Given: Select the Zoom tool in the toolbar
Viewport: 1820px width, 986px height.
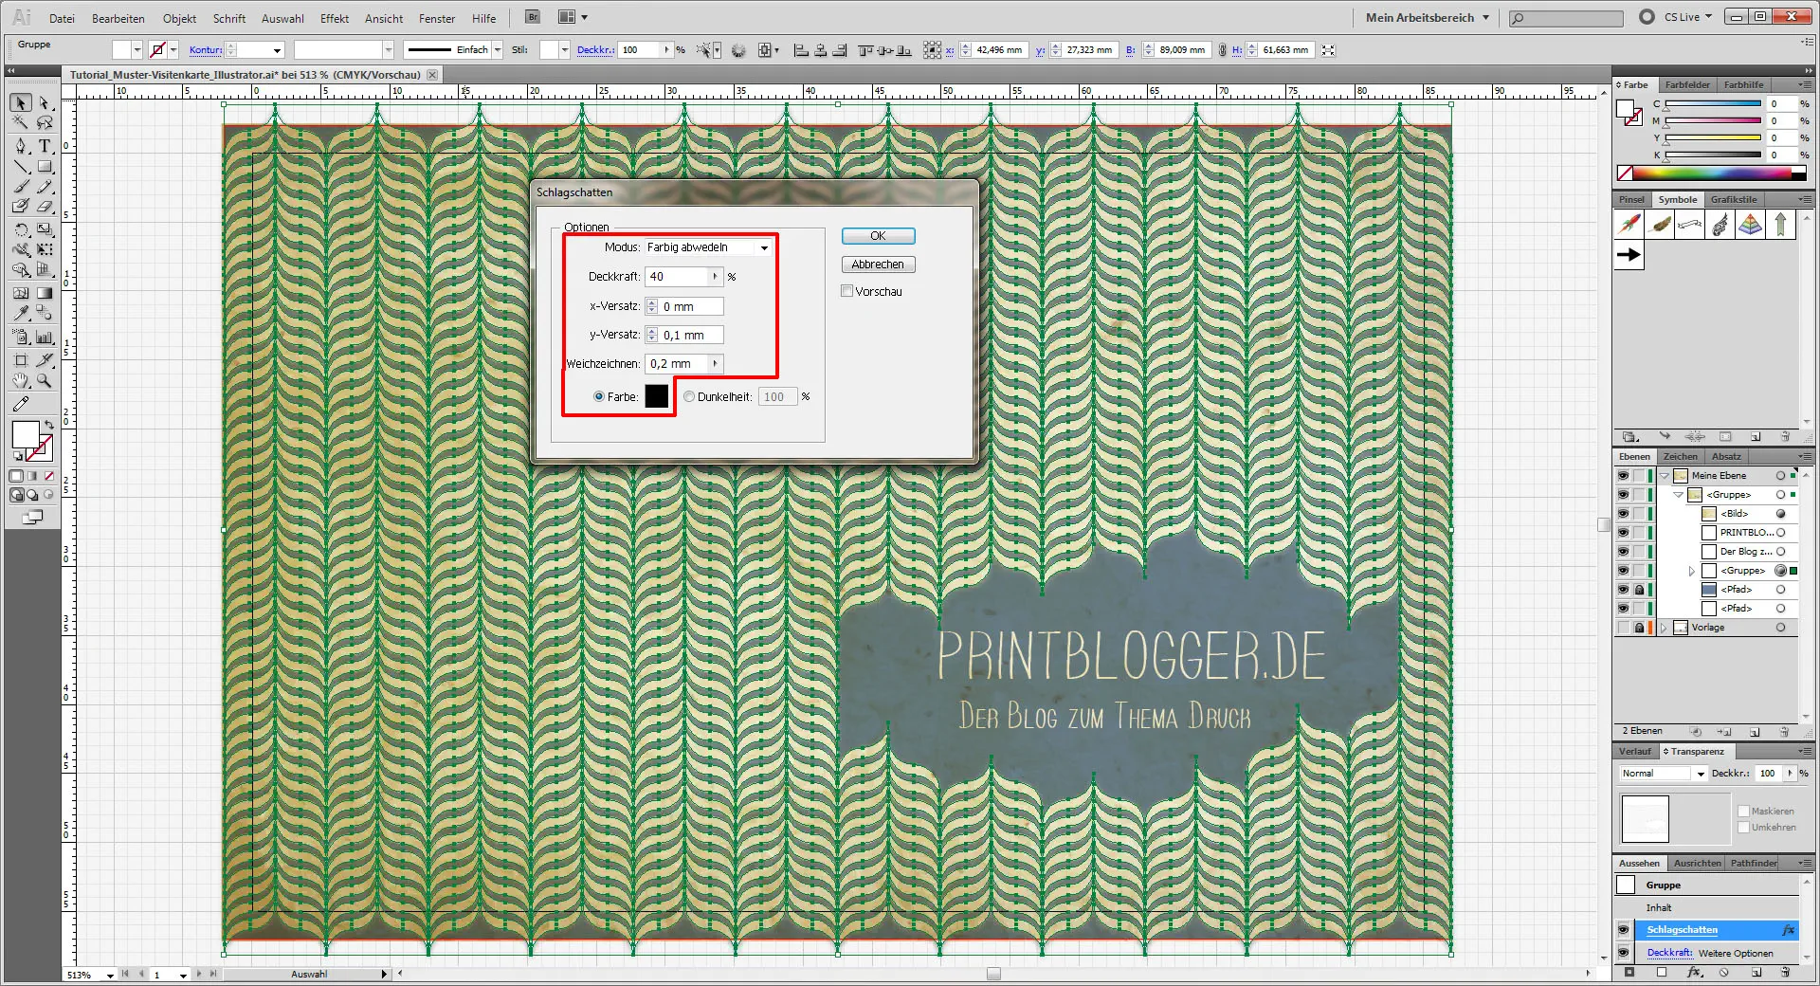Looking at the screenshot, I should pyautogui.click(x=44, y=382).
